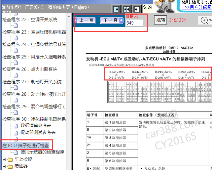The width and height of the screenshot is (212, 170).
Task: Click the 发动机 -ECU 插接器端子排列 heading
Action: (x=146, y=59)
